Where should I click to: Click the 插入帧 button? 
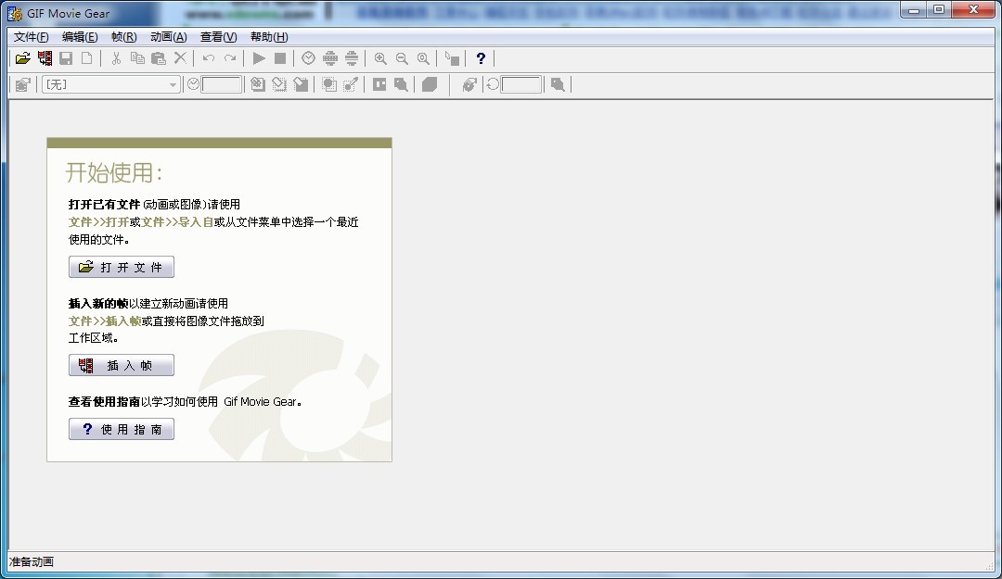point(122,366)
